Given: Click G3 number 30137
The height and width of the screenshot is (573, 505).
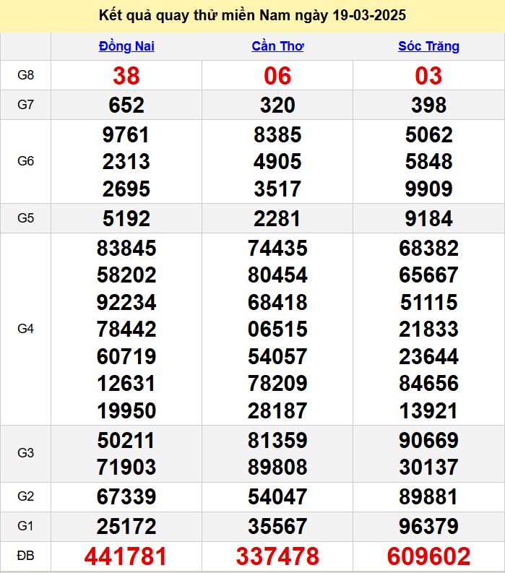Looking at the screenshot, I should click(x=428, y=468).
